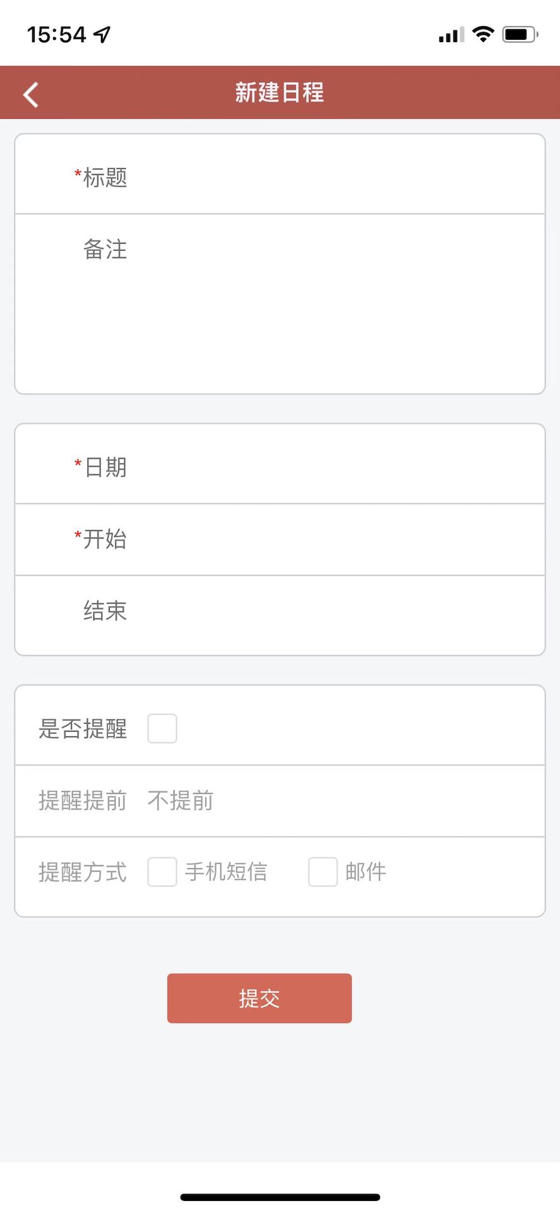Enable the 是否提醒 reminder checkbox
The image size is (560, 1213).
click(x=162, y=728)
